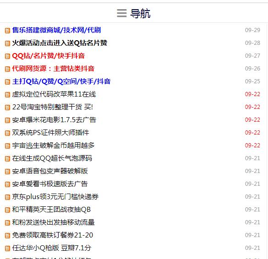This screenshot has width=268, height=259.
Task: Open link QQ钻/名片赞/快手抖音
Action: 49,56
